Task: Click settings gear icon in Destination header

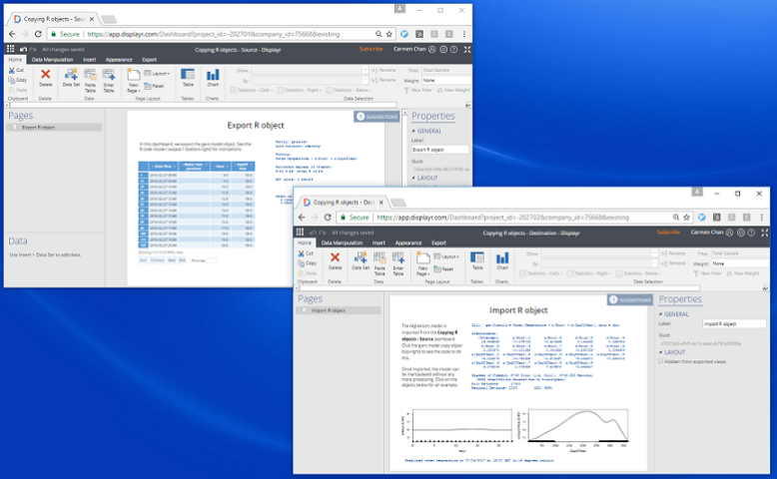Action: (741, 233)
